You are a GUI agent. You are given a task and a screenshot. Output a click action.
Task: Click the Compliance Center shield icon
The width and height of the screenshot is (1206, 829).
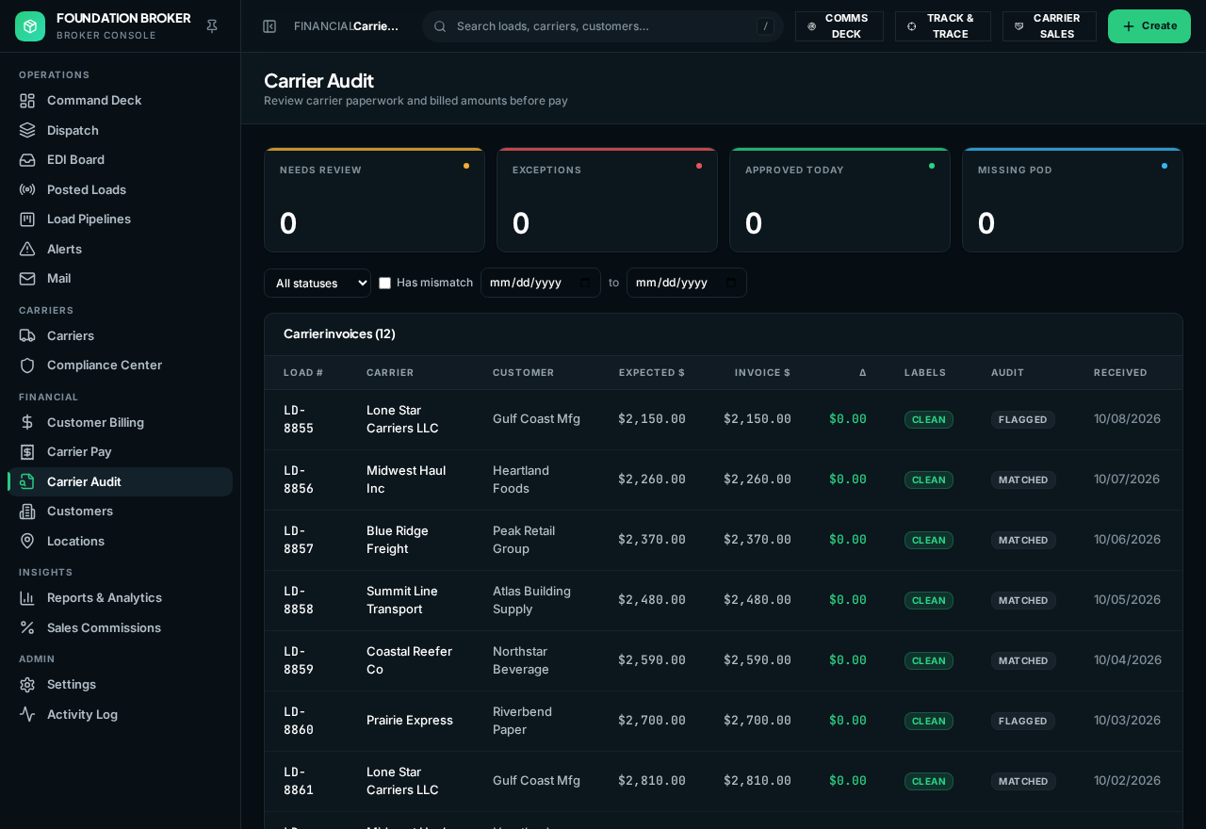[x=27, y=365]
